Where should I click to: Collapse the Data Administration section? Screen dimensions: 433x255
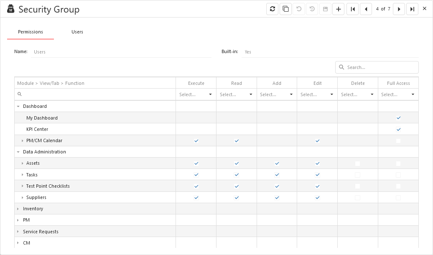point(18,152)
